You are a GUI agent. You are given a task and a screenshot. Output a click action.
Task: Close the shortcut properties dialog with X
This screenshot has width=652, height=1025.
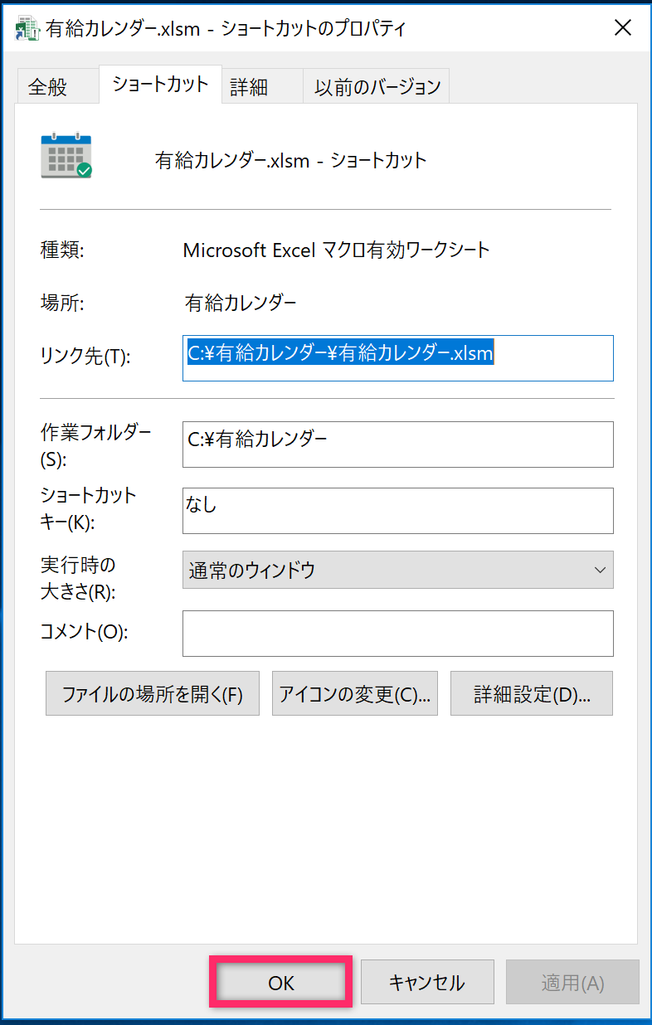pyautogui.click(x=623, y=28)
